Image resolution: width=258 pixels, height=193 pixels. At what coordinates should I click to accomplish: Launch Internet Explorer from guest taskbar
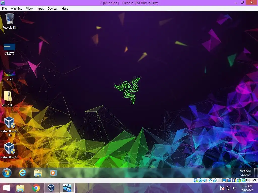(x=22, y=173)
